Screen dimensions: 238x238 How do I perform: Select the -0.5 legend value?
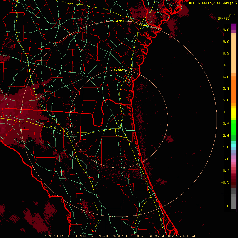pos(225,182)
